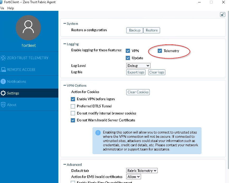Screen dimensions: 229x183
Task: Click the About shield icon
Action: [x=3, y=105]
